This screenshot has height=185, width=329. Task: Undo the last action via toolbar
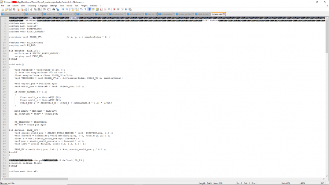point(44,9)
